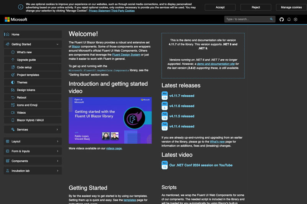The height and width of the screenshot is (204, 307).
Task: Open site settings gear icon
Action: 295,19
